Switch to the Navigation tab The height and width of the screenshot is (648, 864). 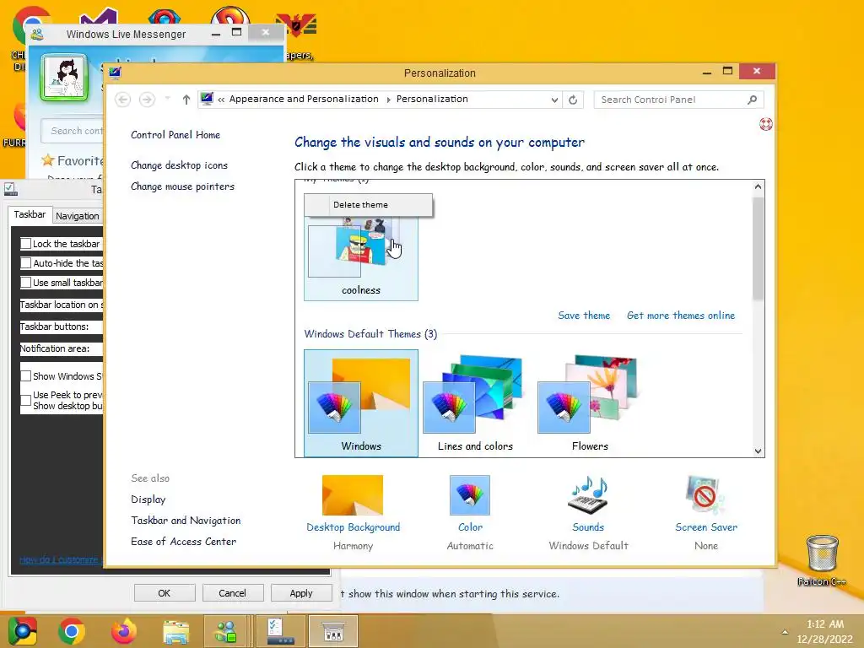pyautogui.click(x=77, y=216)
